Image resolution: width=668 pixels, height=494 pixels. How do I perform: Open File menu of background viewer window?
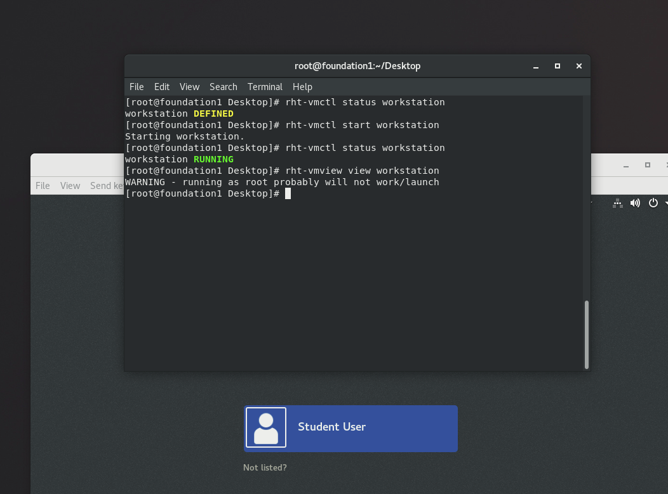43,186
